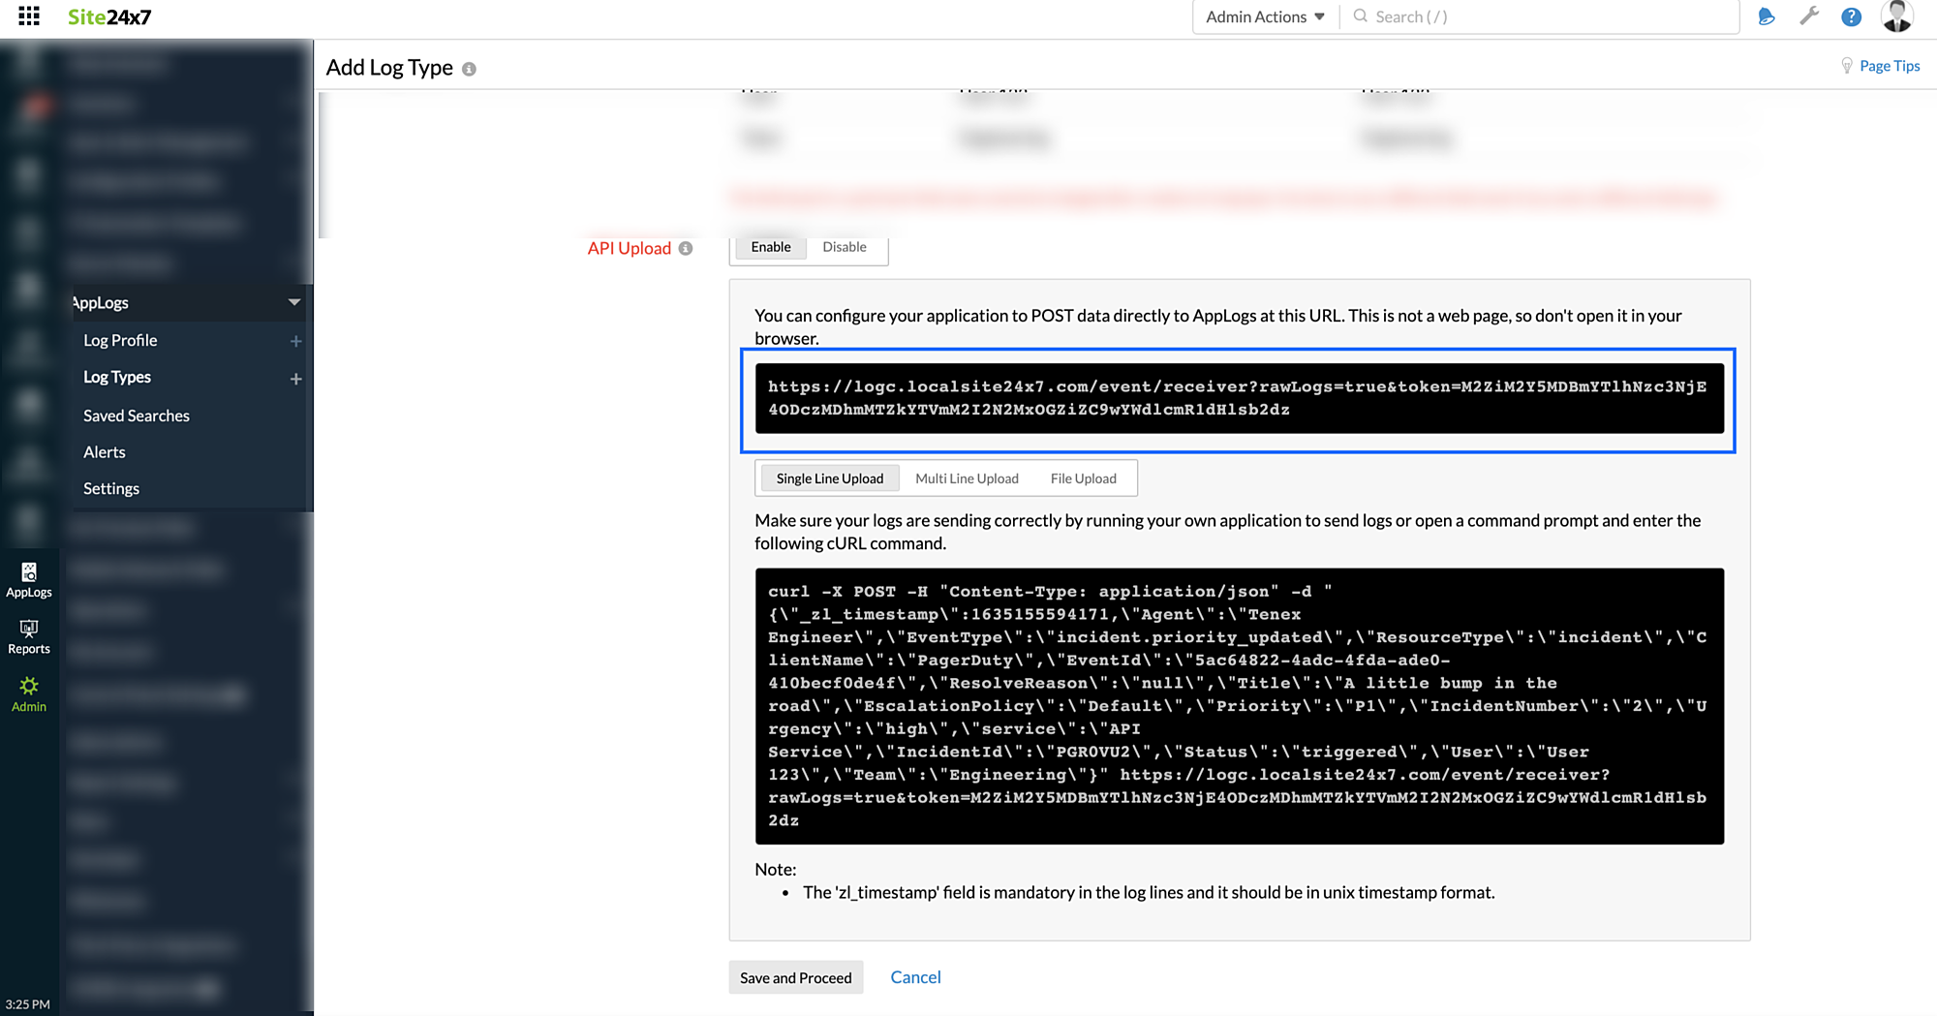Collapse the AppLogs menu section

coord(293,302)
